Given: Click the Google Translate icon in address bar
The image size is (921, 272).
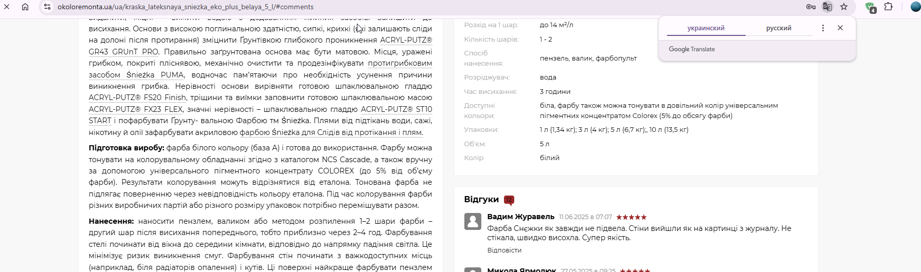Looking at the screenshot, I should tap(827, 7).
